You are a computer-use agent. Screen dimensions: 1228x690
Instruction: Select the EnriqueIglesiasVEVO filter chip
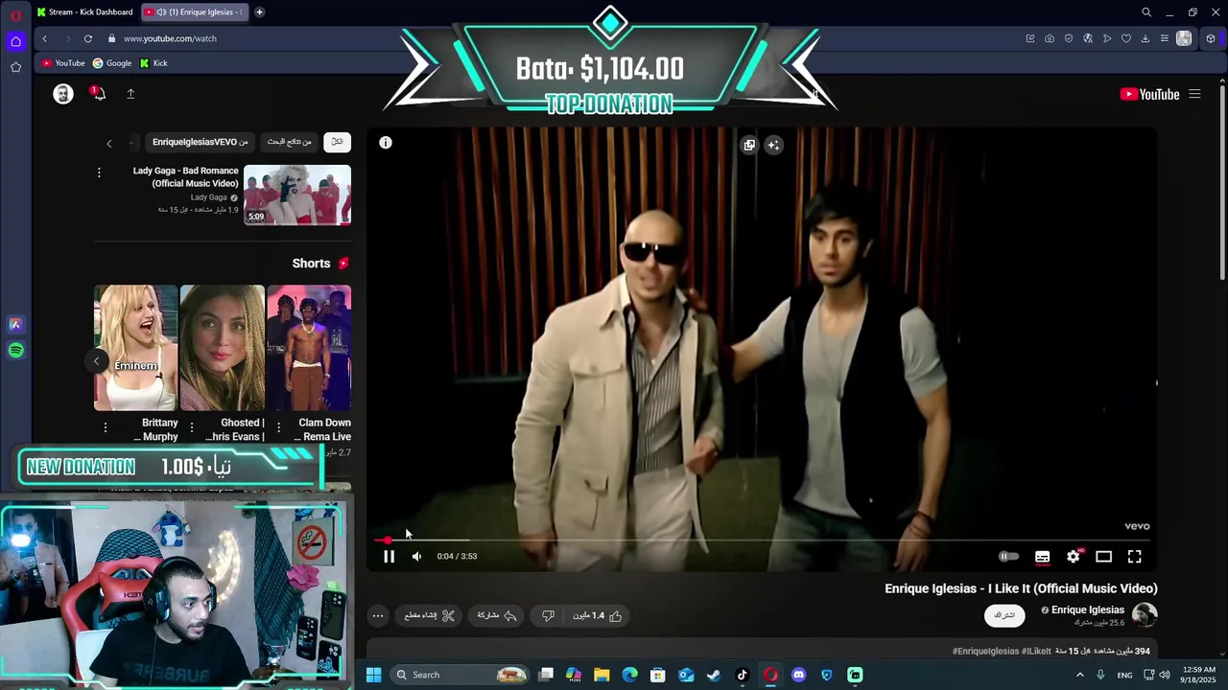[x=200, y=142]
